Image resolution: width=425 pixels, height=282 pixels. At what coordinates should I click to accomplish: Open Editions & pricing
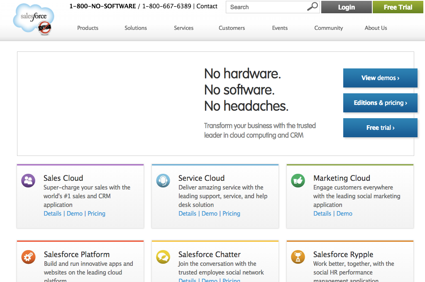380,103
